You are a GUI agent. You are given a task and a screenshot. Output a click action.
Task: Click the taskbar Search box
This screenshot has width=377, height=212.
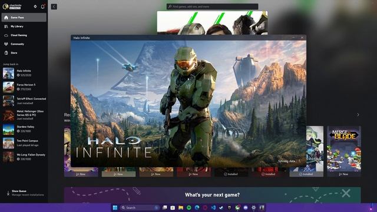coord(140,208)
